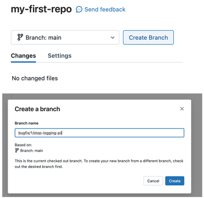Close the Create a branch dialog

pos(182,109)
